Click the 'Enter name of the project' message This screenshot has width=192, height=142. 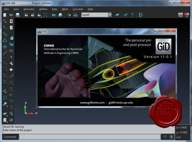point(17,130)
